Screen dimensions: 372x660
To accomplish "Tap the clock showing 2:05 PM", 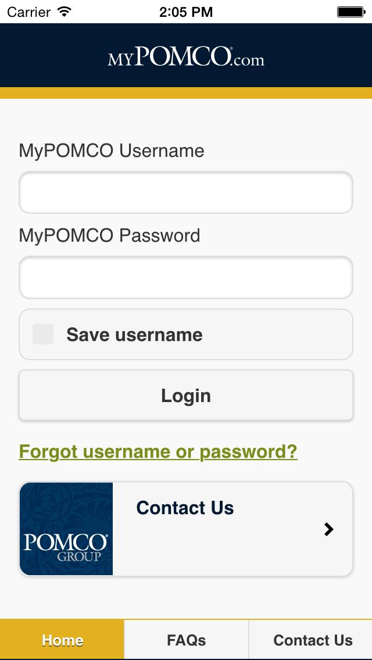I will click(186, 11).
